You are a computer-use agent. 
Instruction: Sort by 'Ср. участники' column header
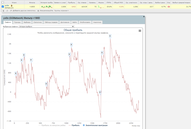(x=131, y=2)
